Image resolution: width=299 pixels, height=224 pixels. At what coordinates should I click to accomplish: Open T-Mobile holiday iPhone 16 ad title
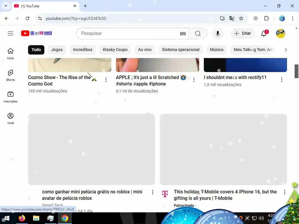(x=225, y=195)
